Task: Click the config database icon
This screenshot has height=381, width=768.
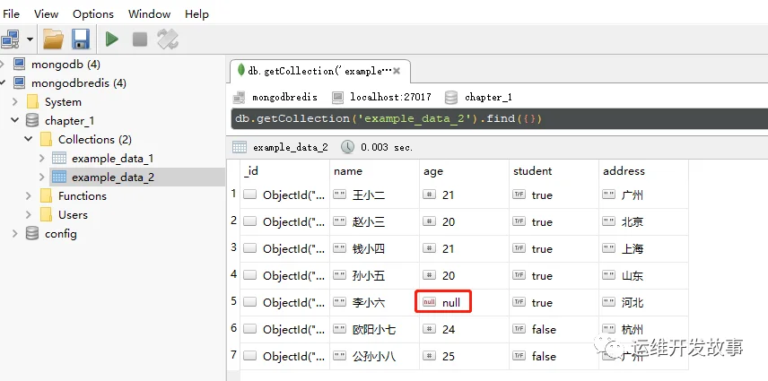Action: pos(32,234)
